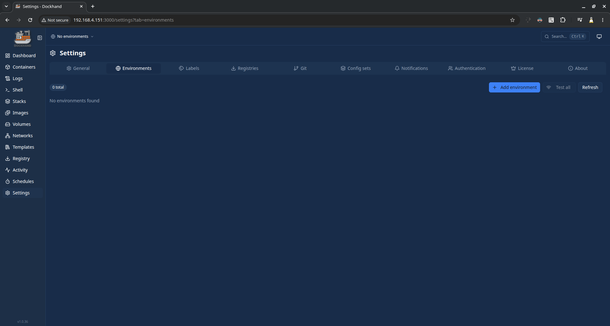
Task: Click the Dockhand ship logo
Action: pyautogui.click(x=23, y=38)
